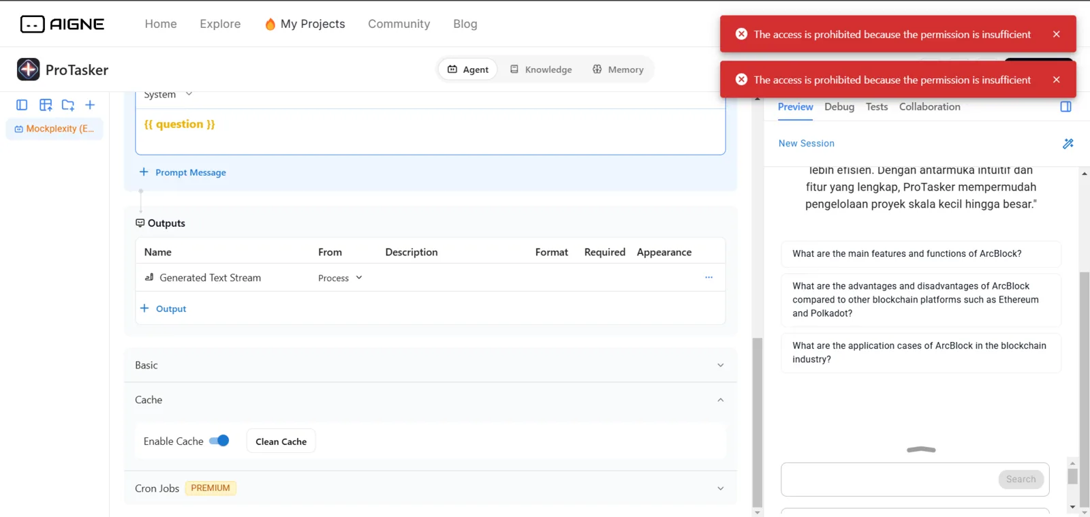Click the Required column header

[x=605, y=252]
